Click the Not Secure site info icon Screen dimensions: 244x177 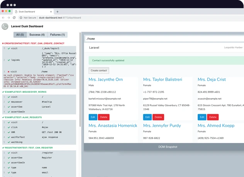click(x=21, y=18)
